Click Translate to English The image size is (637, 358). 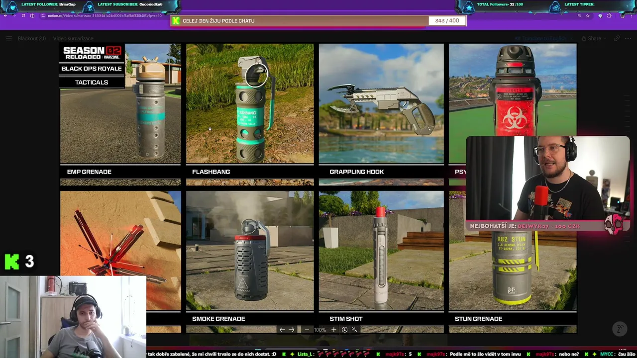pos(544,38)
